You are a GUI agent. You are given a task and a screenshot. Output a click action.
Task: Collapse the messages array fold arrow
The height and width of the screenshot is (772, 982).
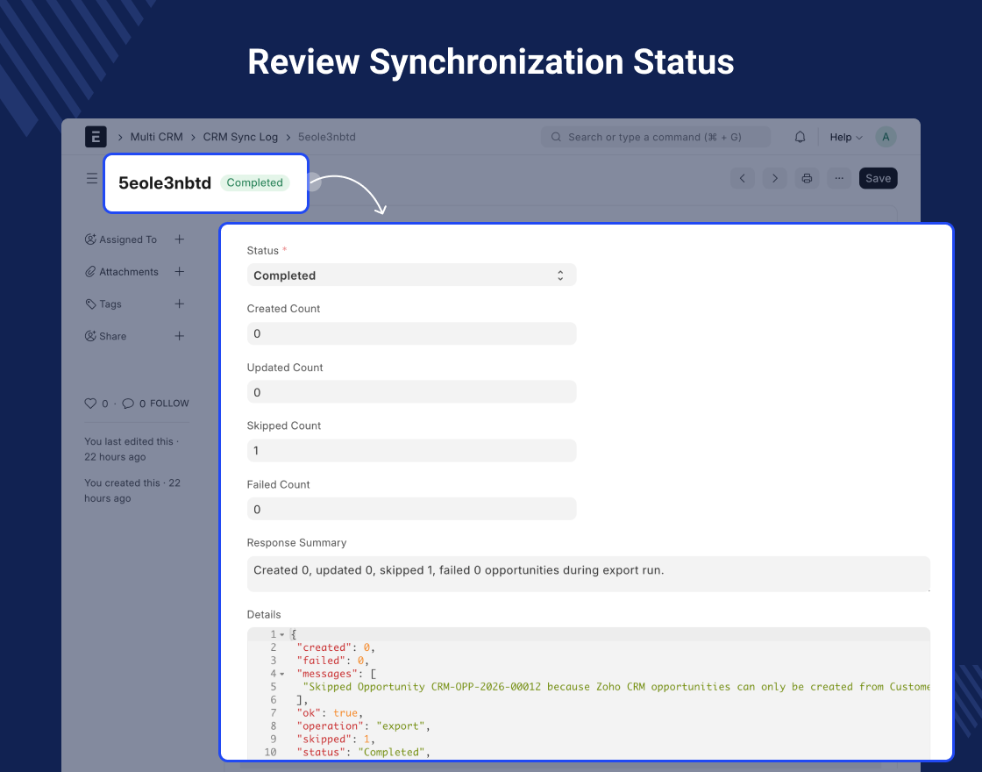pyautogui.click(x=281, y=675)
